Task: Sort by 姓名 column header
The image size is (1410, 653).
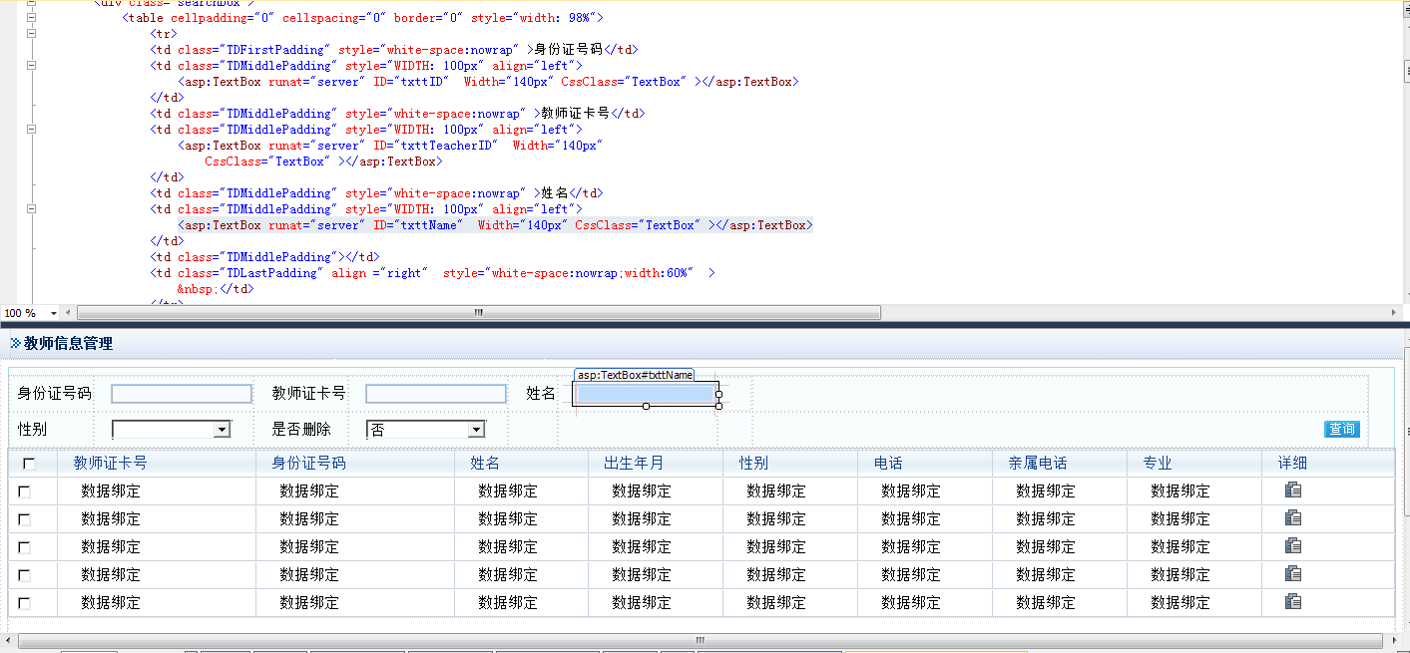Action: coord(485,463)
